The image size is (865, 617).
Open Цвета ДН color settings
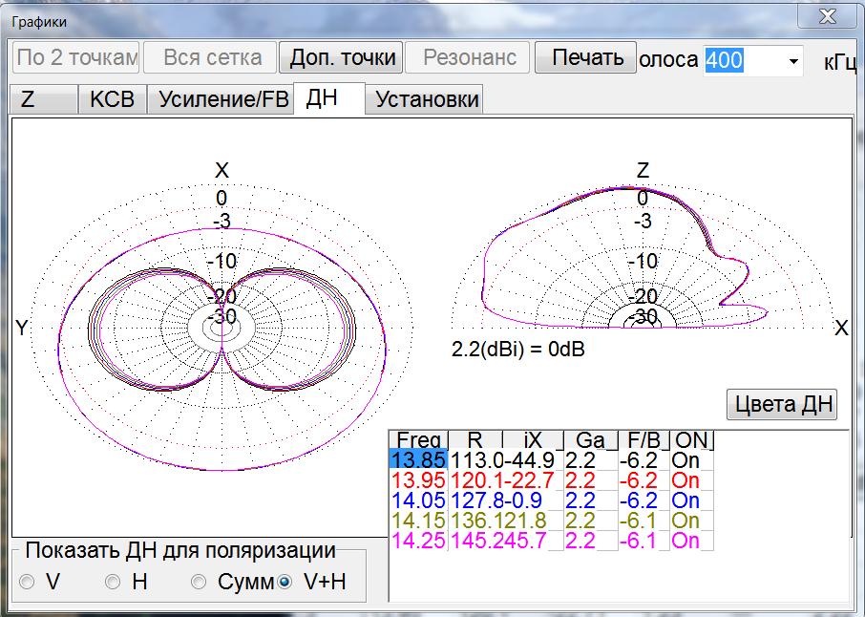tap(782, 404)
